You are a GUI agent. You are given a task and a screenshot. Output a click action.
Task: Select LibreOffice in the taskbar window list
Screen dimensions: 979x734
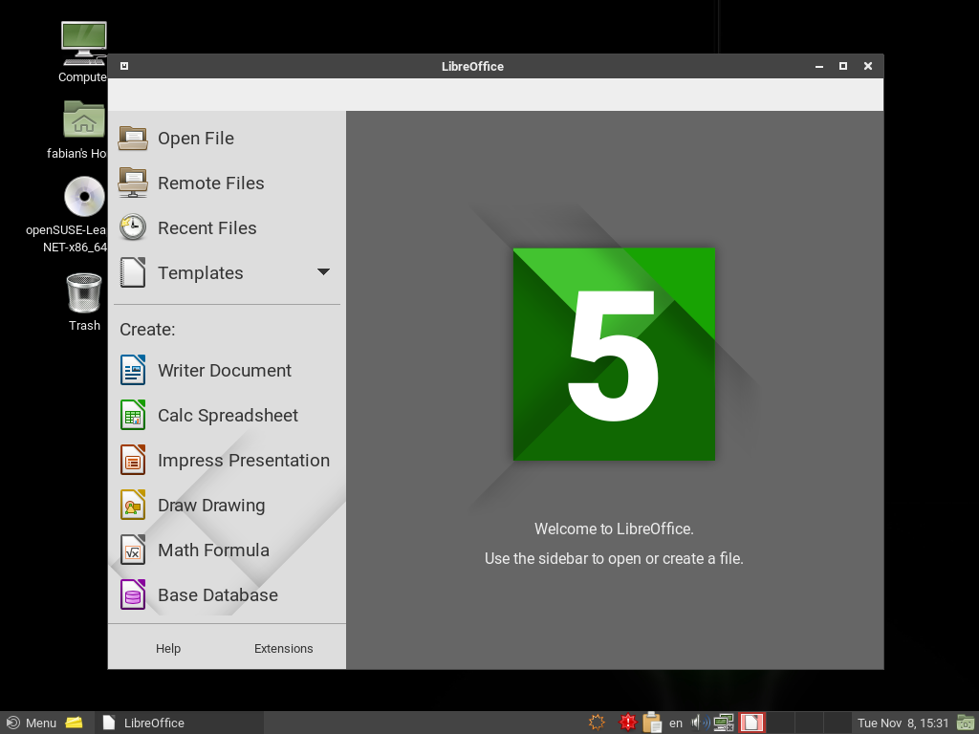[x=143, y=723]
